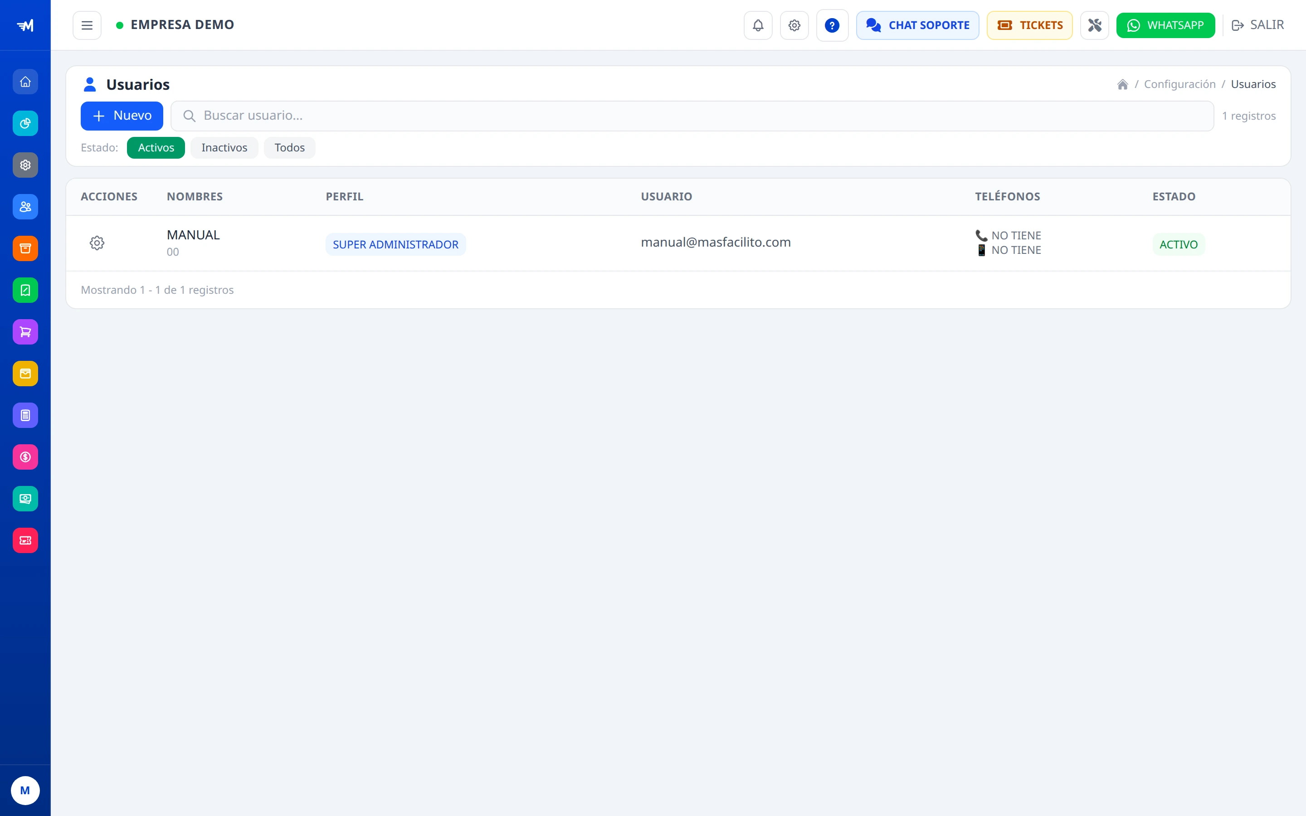
Task: Select the Activos status filter
Action: 156,148
